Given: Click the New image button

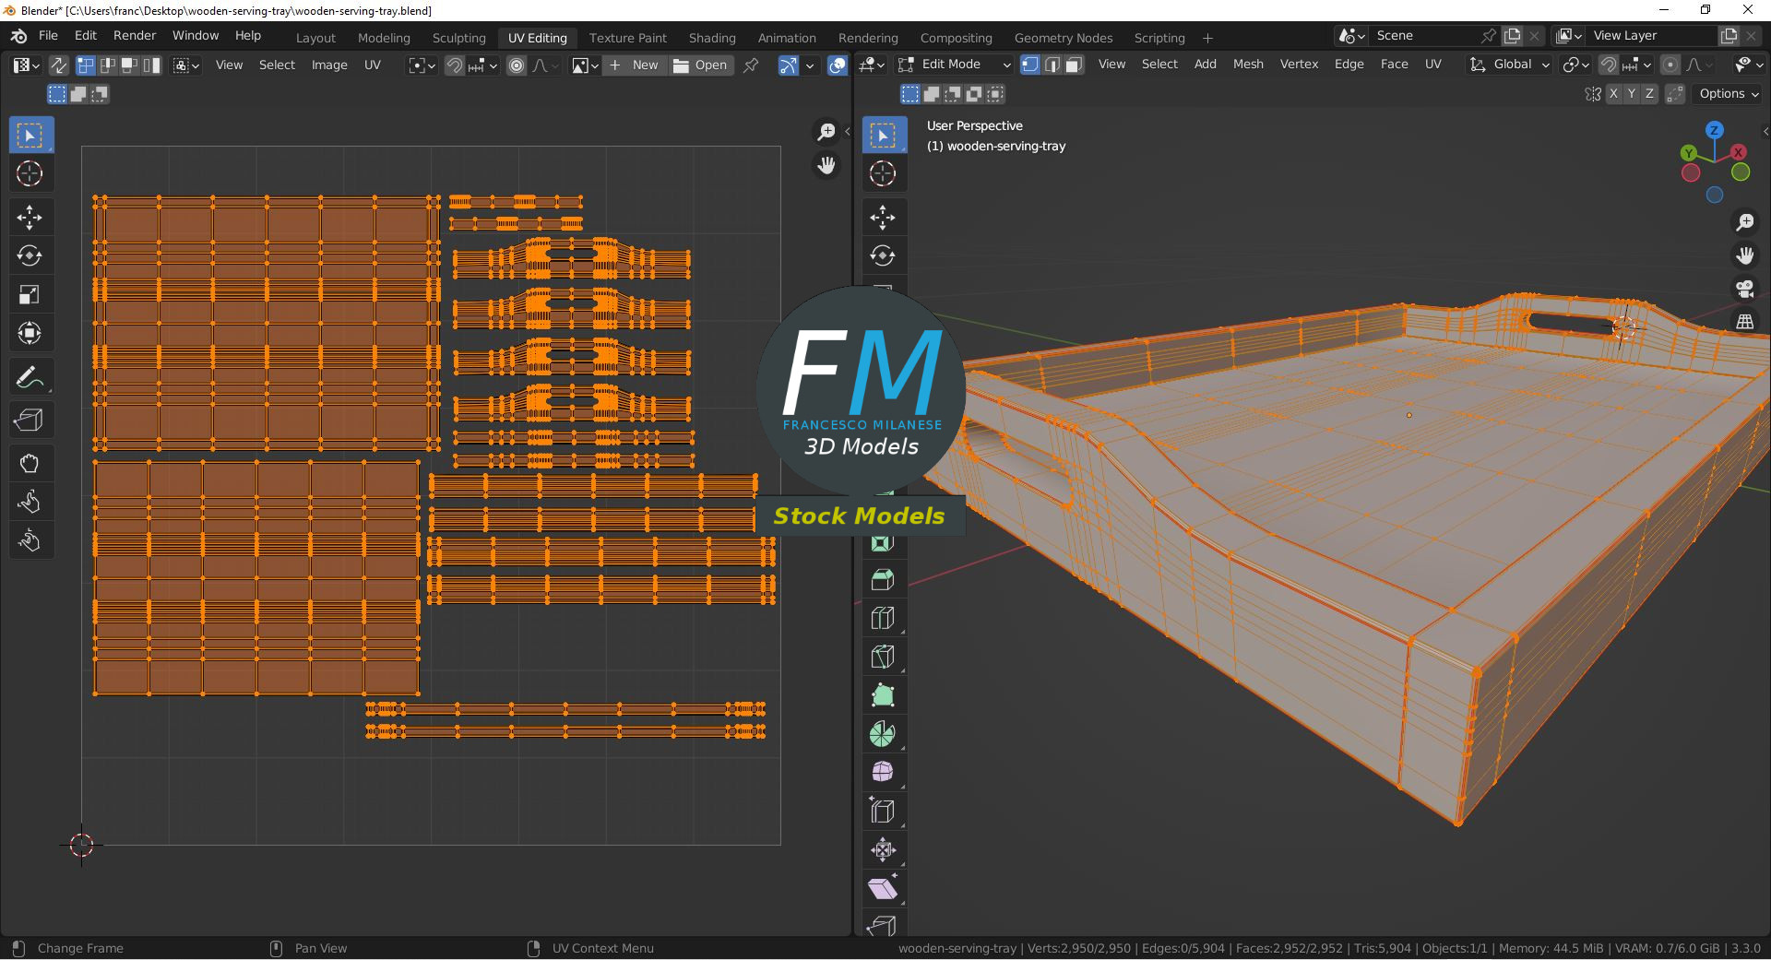Looking at the screenshot, I should 635,65.
